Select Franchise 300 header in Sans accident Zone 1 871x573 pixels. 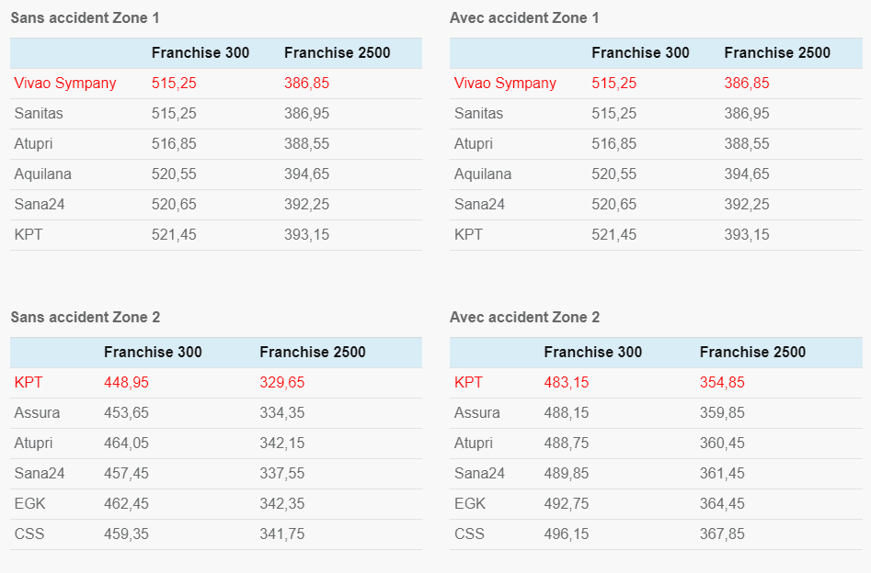pyautogui.click(x=201, y=52)
